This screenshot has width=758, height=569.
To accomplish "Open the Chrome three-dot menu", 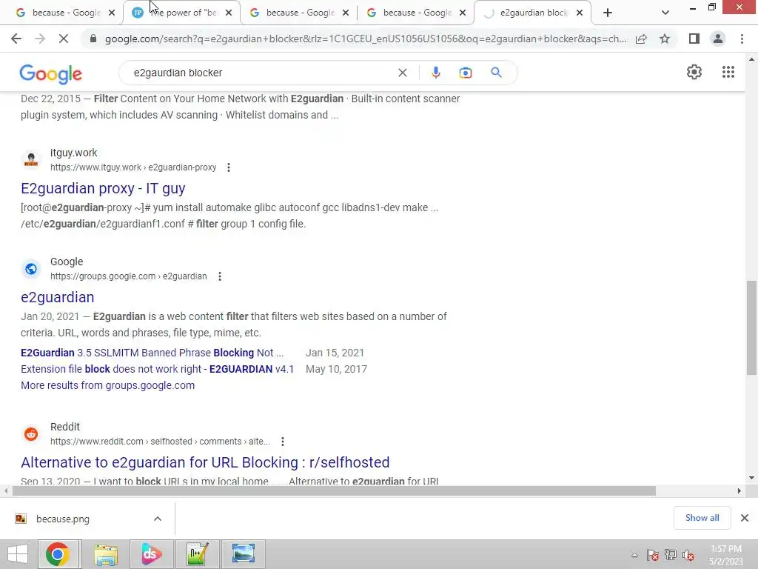I will 742,39.
